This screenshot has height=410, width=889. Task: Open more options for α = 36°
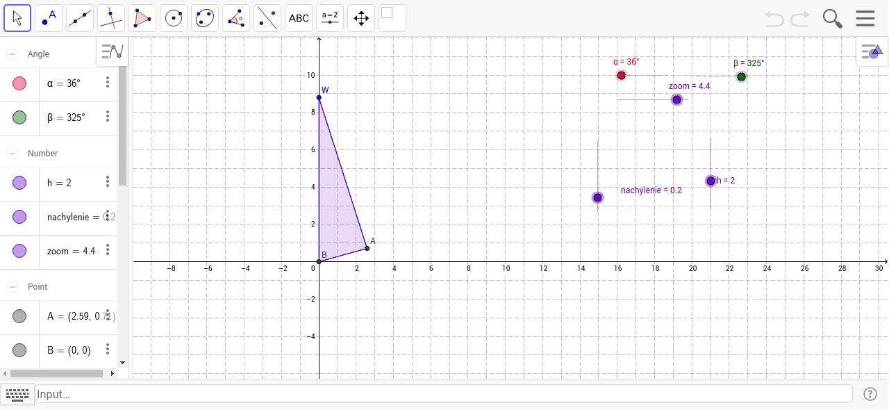pos(108,83)
